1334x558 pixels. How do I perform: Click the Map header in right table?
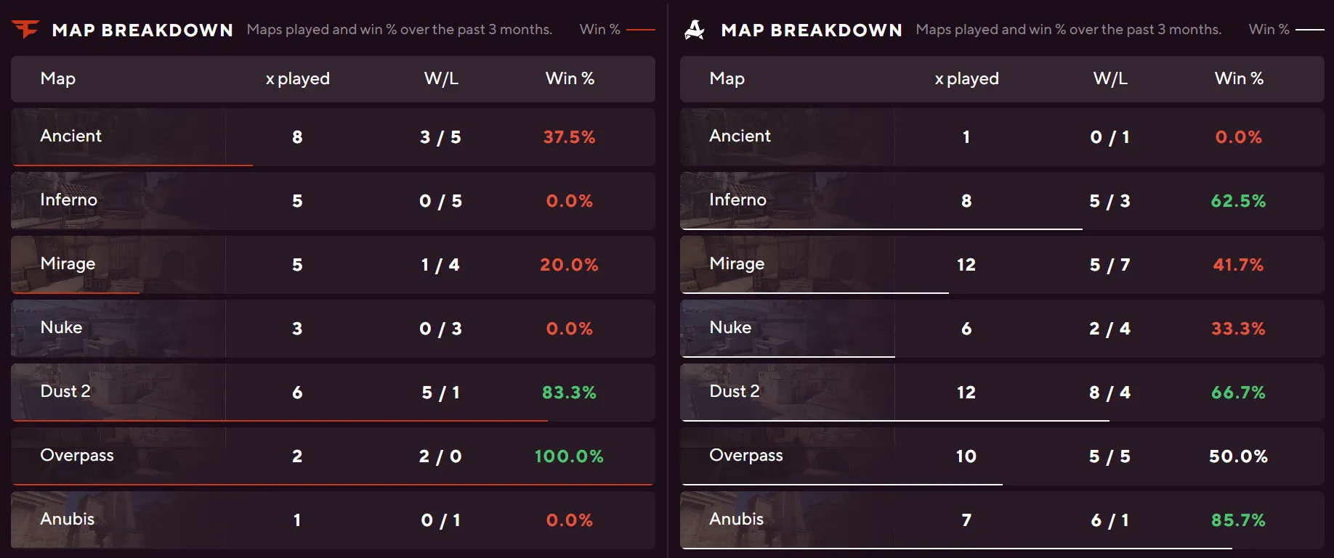[x=727, y=78]
